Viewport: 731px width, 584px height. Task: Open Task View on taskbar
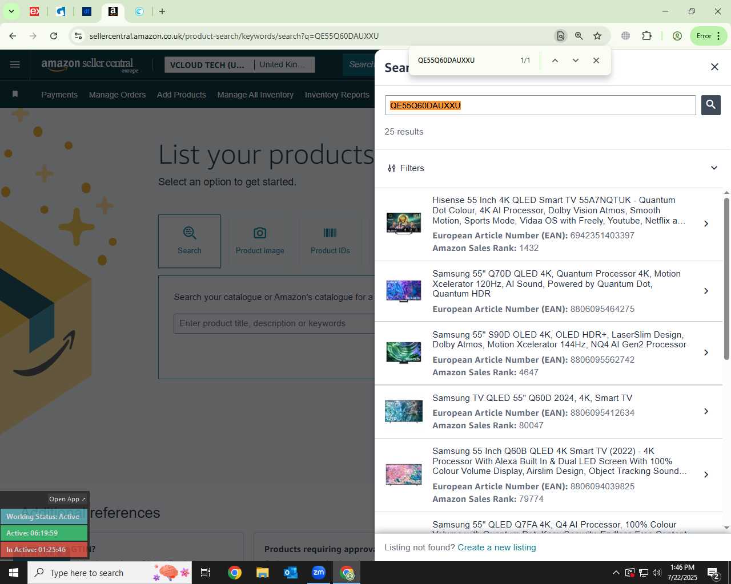[x=206, y=573]
